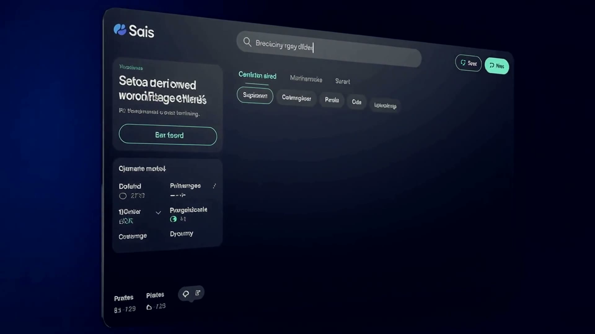595x334 pixels.
Task: Open the Surart tab
Action: point(342,81)
